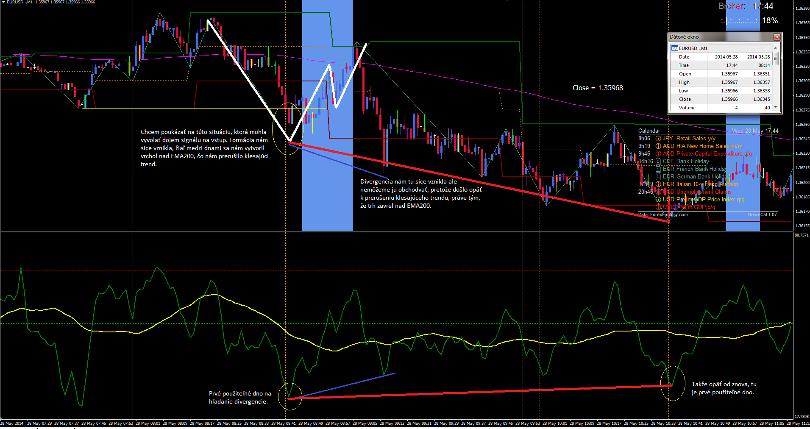
Task: Click the 'Calendar' heading on the chart
Action: [x=649, y=131]
